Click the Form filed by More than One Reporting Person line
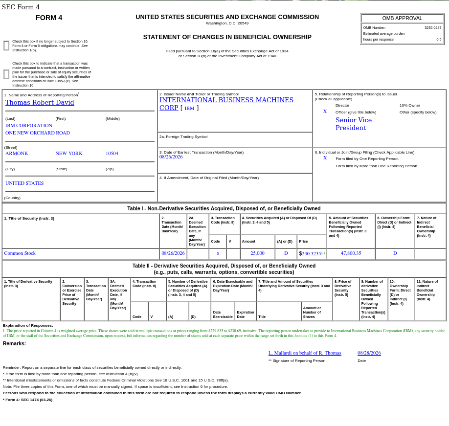 point(376,166)
